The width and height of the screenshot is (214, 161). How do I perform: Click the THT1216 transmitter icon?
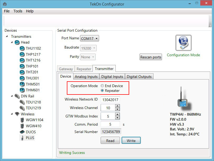click(x=22, y=60)
